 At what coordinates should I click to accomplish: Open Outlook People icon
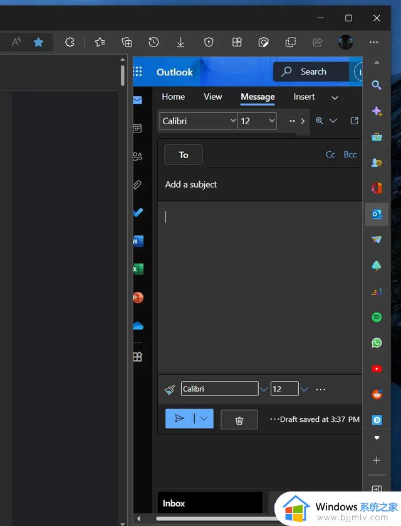tap(138, 156)
